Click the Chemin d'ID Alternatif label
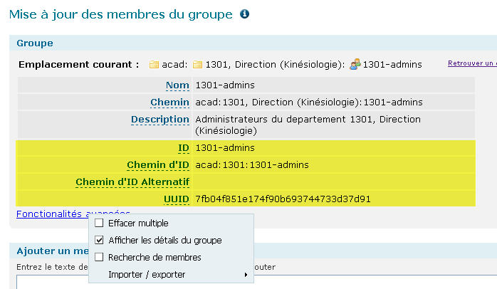This screenshot has width=497, height=289. point(132,182)
